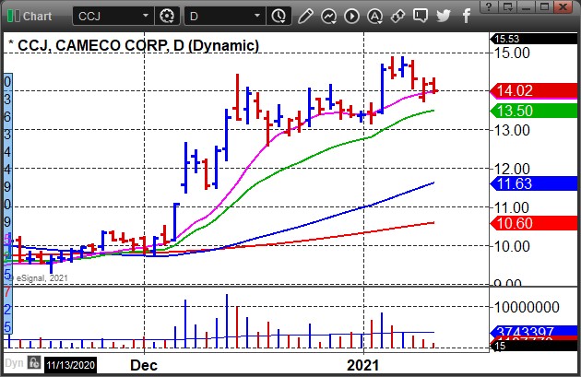Share chart via Facebook icon
This screenshot has height=377, width=581.
(467, 17)
